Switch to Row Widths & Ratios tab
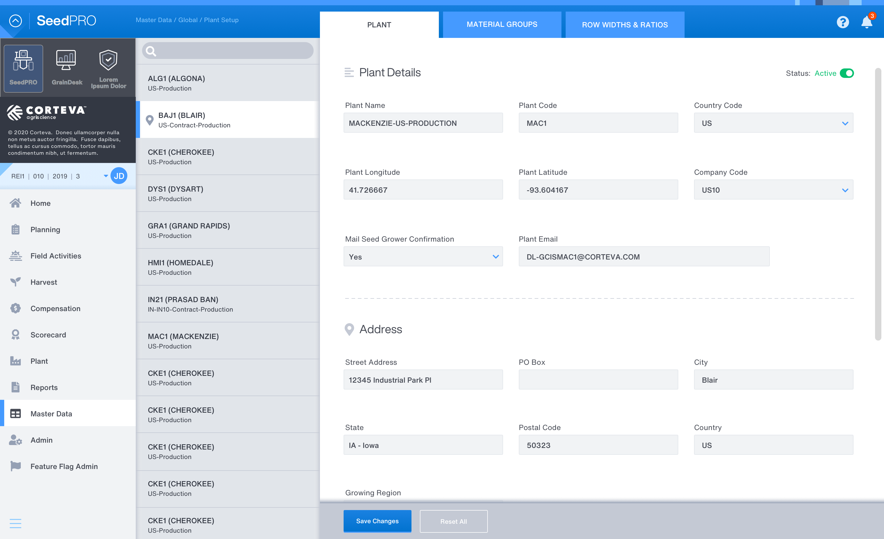The width and height of the screenshot is (884, 539). coord(625,25)
